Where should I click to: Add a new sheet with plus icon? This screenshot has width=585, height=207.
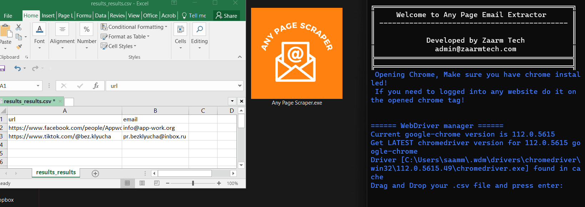95,174
